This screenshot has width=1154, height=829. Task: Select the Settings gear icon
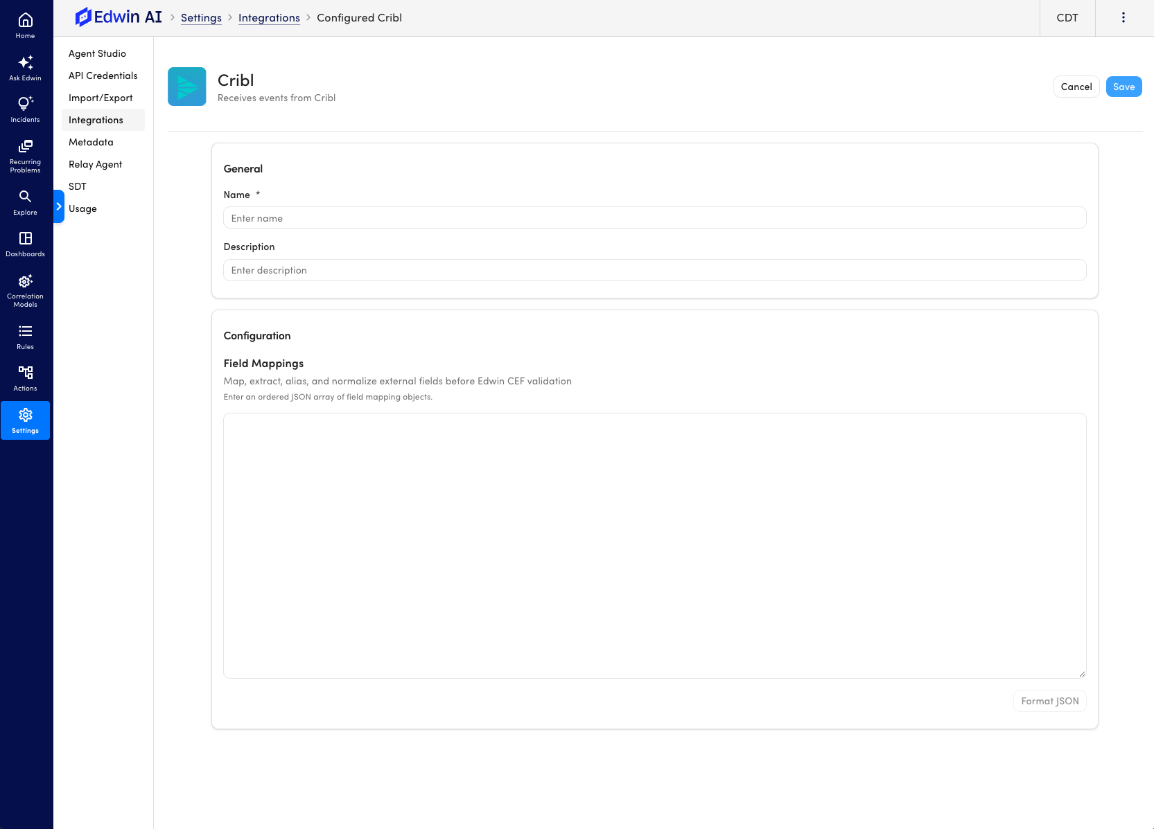26,415
